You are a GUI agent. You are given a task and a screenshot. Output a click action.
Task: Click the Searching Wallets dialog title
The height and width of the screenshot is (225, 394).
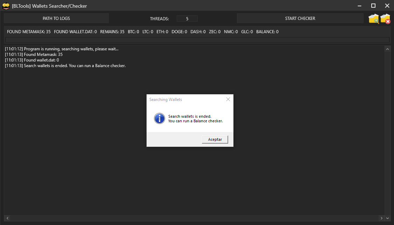[x=166, y=100]
